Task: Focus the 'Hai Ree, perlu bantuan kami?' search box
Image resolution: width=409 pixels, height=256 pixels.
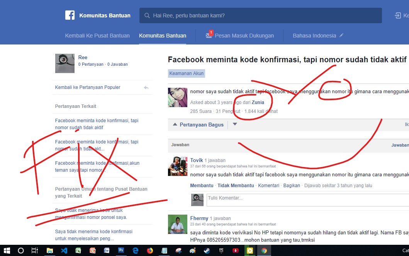Action: point(261,15)
